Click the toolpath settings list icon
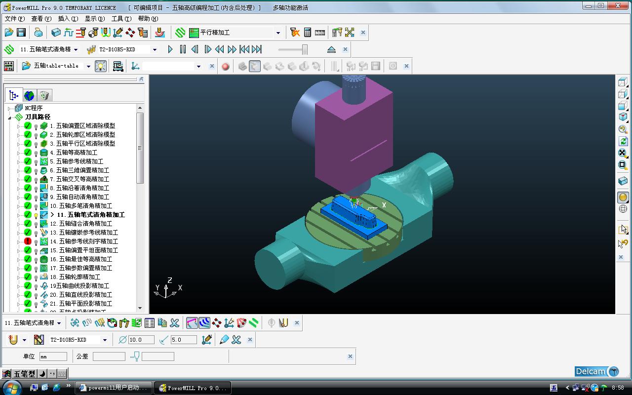632x395 pixels. tap(150, 323)
